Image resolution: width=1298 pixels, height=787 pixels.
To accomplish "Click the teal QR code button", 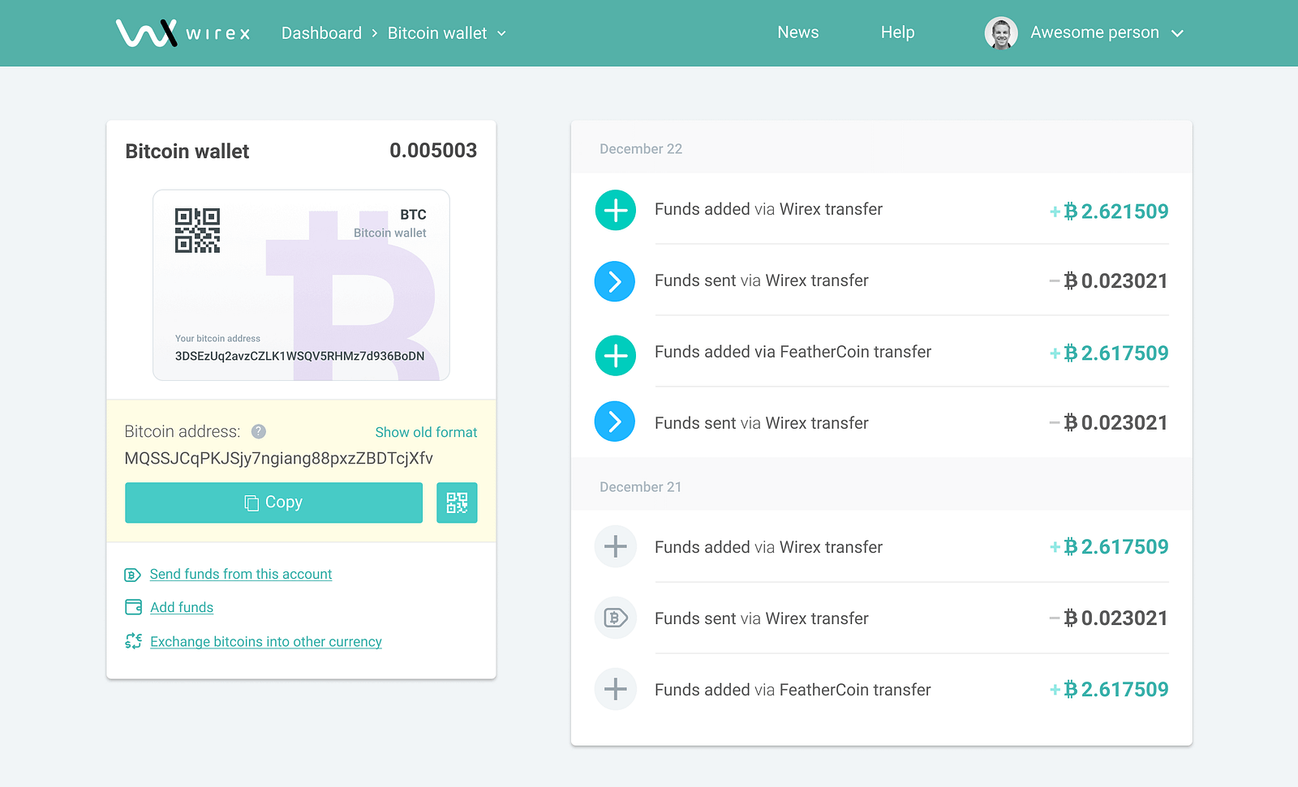I will pos(457,503).
